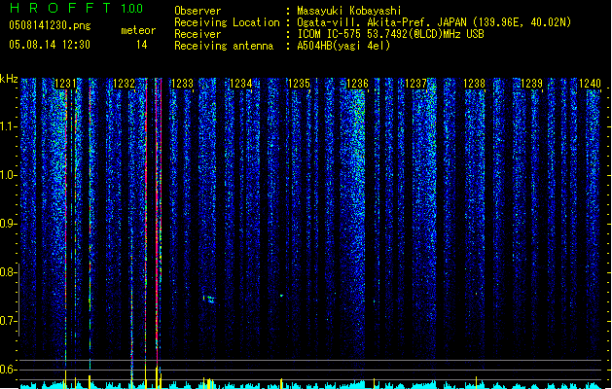Click the Receiving Location label

coord(227,22)
